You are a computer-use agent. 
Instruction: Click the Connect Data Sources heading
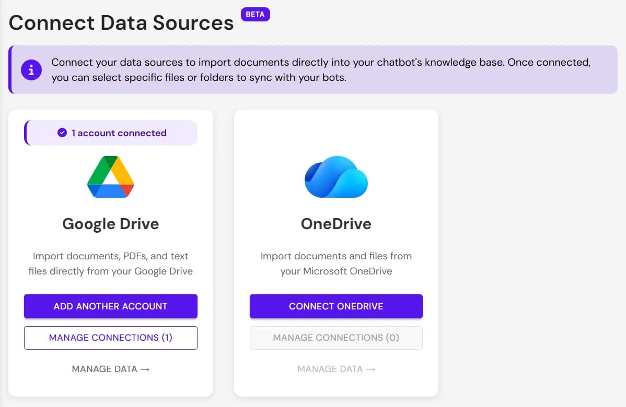point(121,22)
